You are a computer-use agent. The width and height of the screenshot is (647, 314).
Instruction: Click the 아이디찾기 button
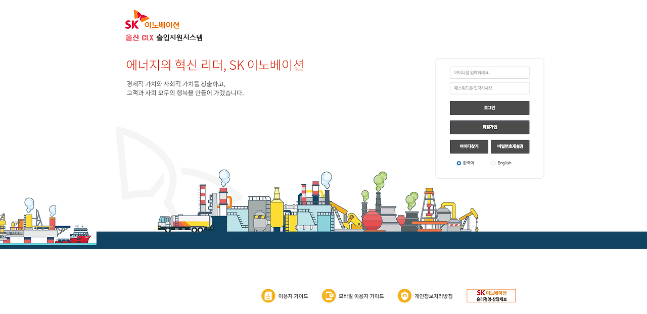(x=469, y=146)
